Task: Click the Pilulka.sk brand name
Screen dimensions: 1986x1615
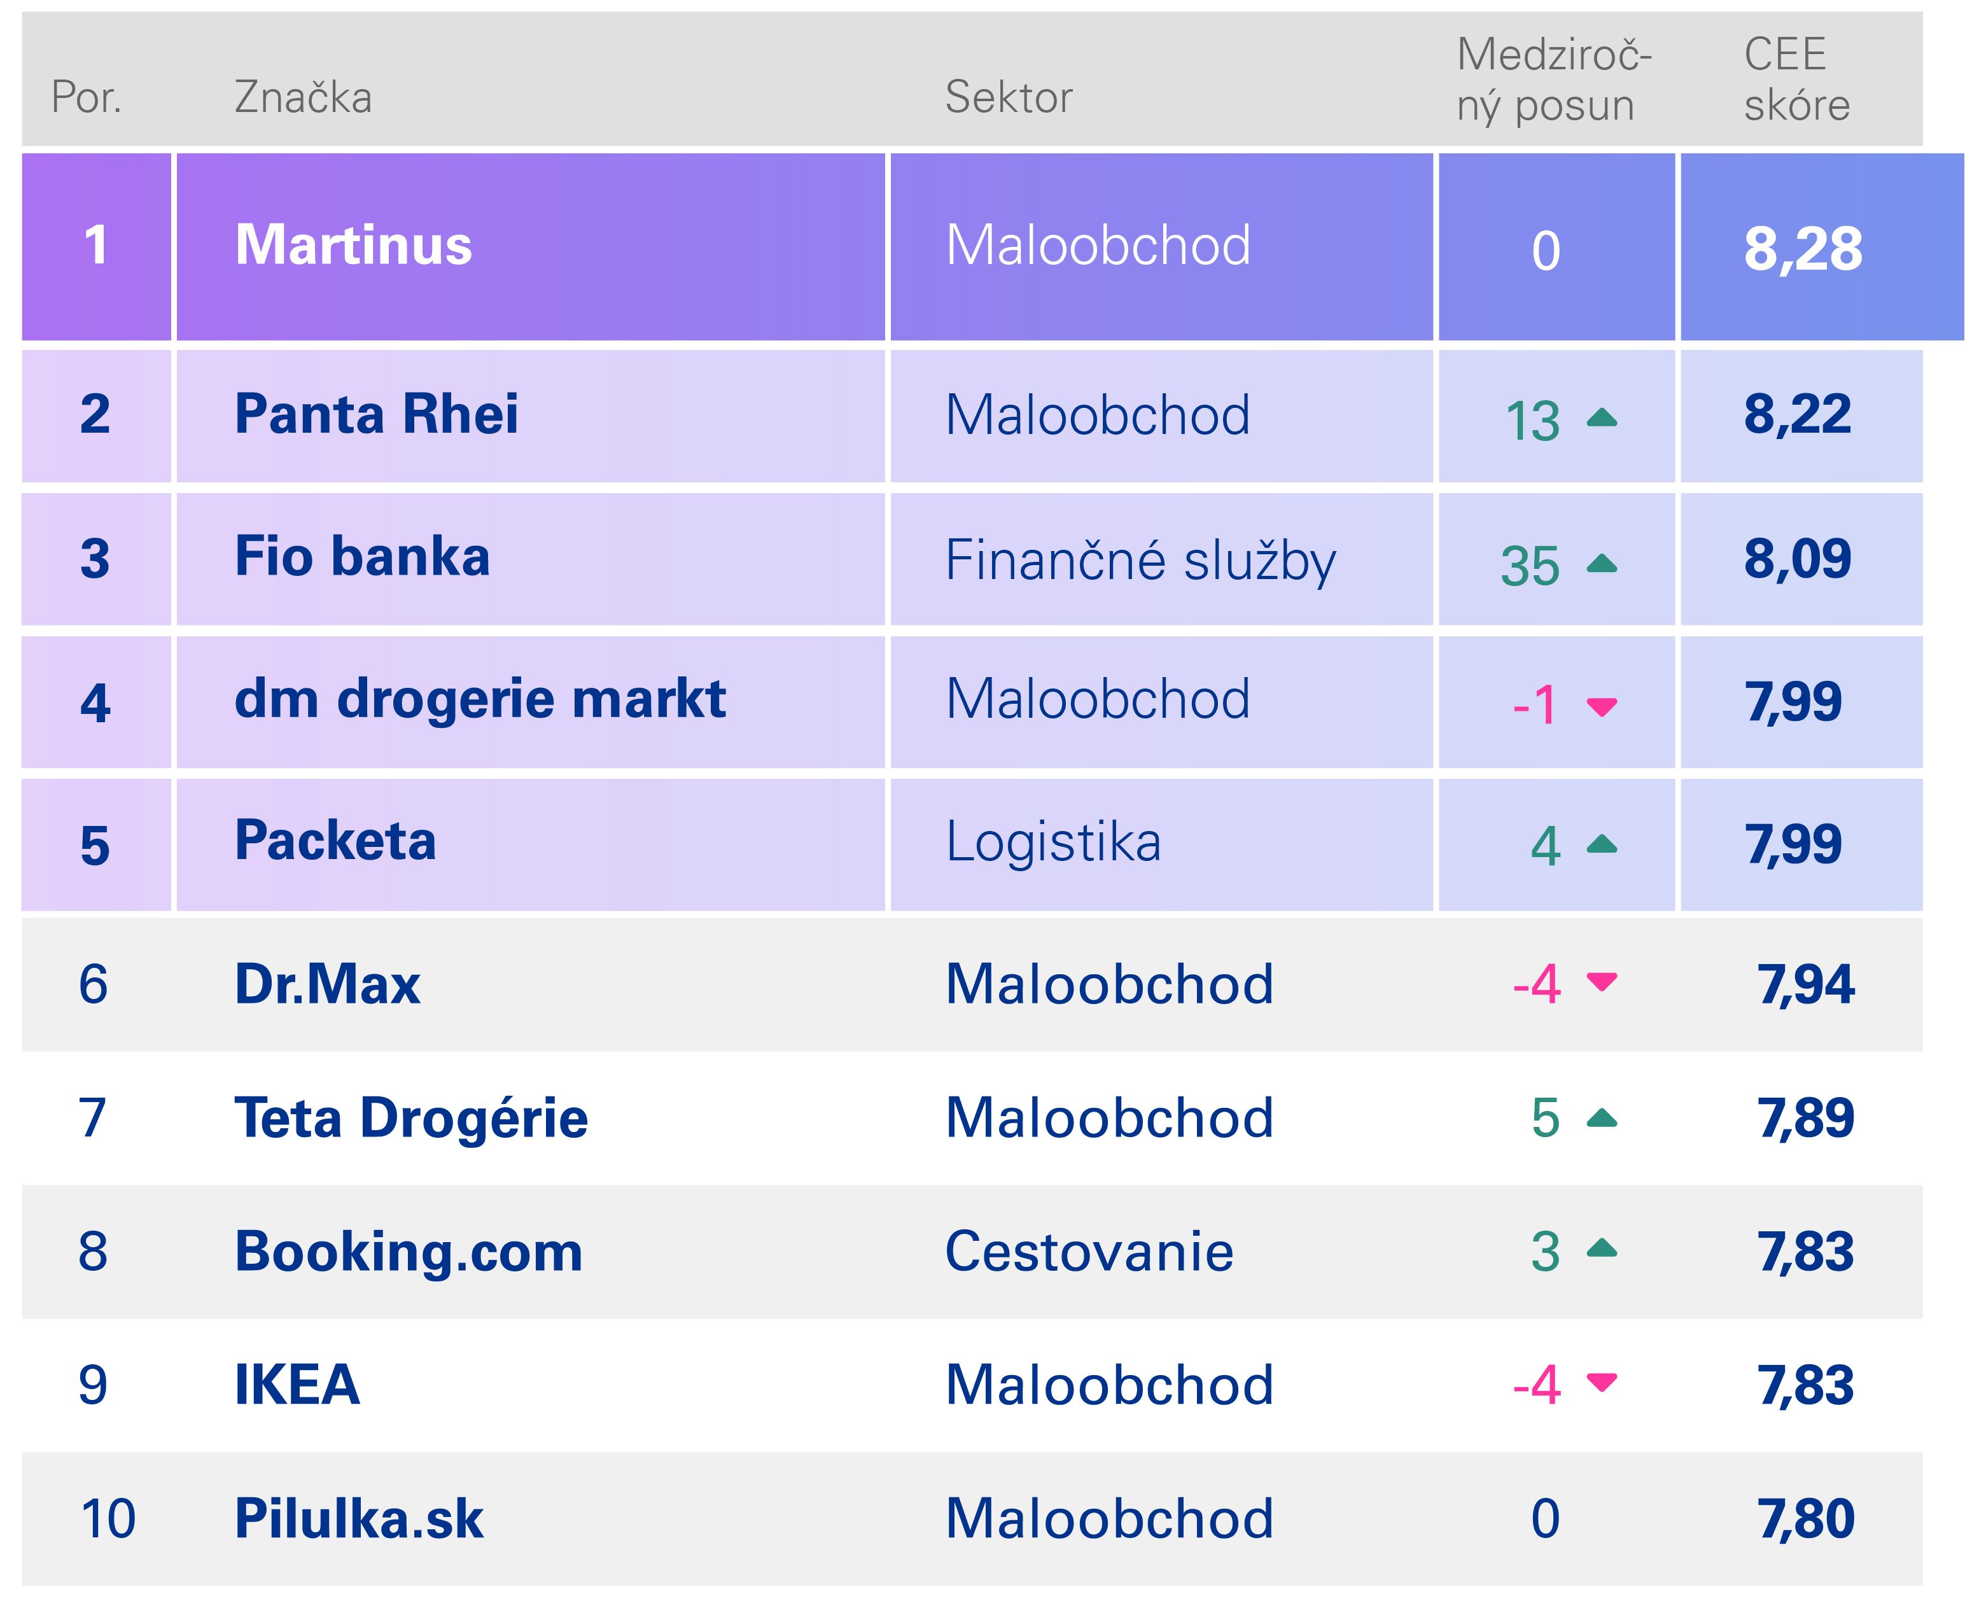Action: tap(358, 1518)
